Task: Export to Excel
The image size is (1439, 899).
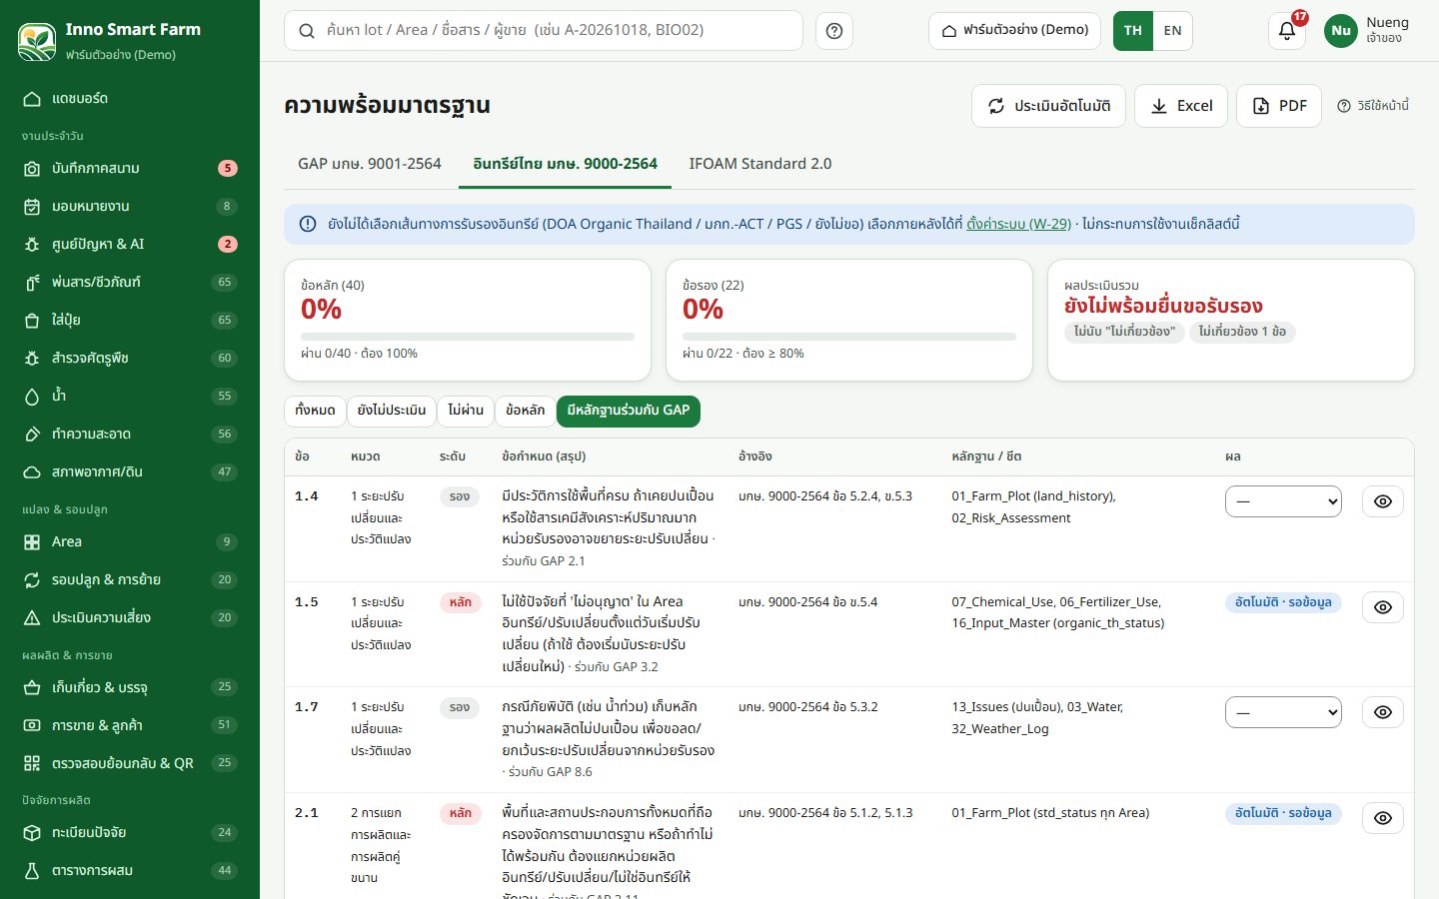Action: pos(1181,106)
